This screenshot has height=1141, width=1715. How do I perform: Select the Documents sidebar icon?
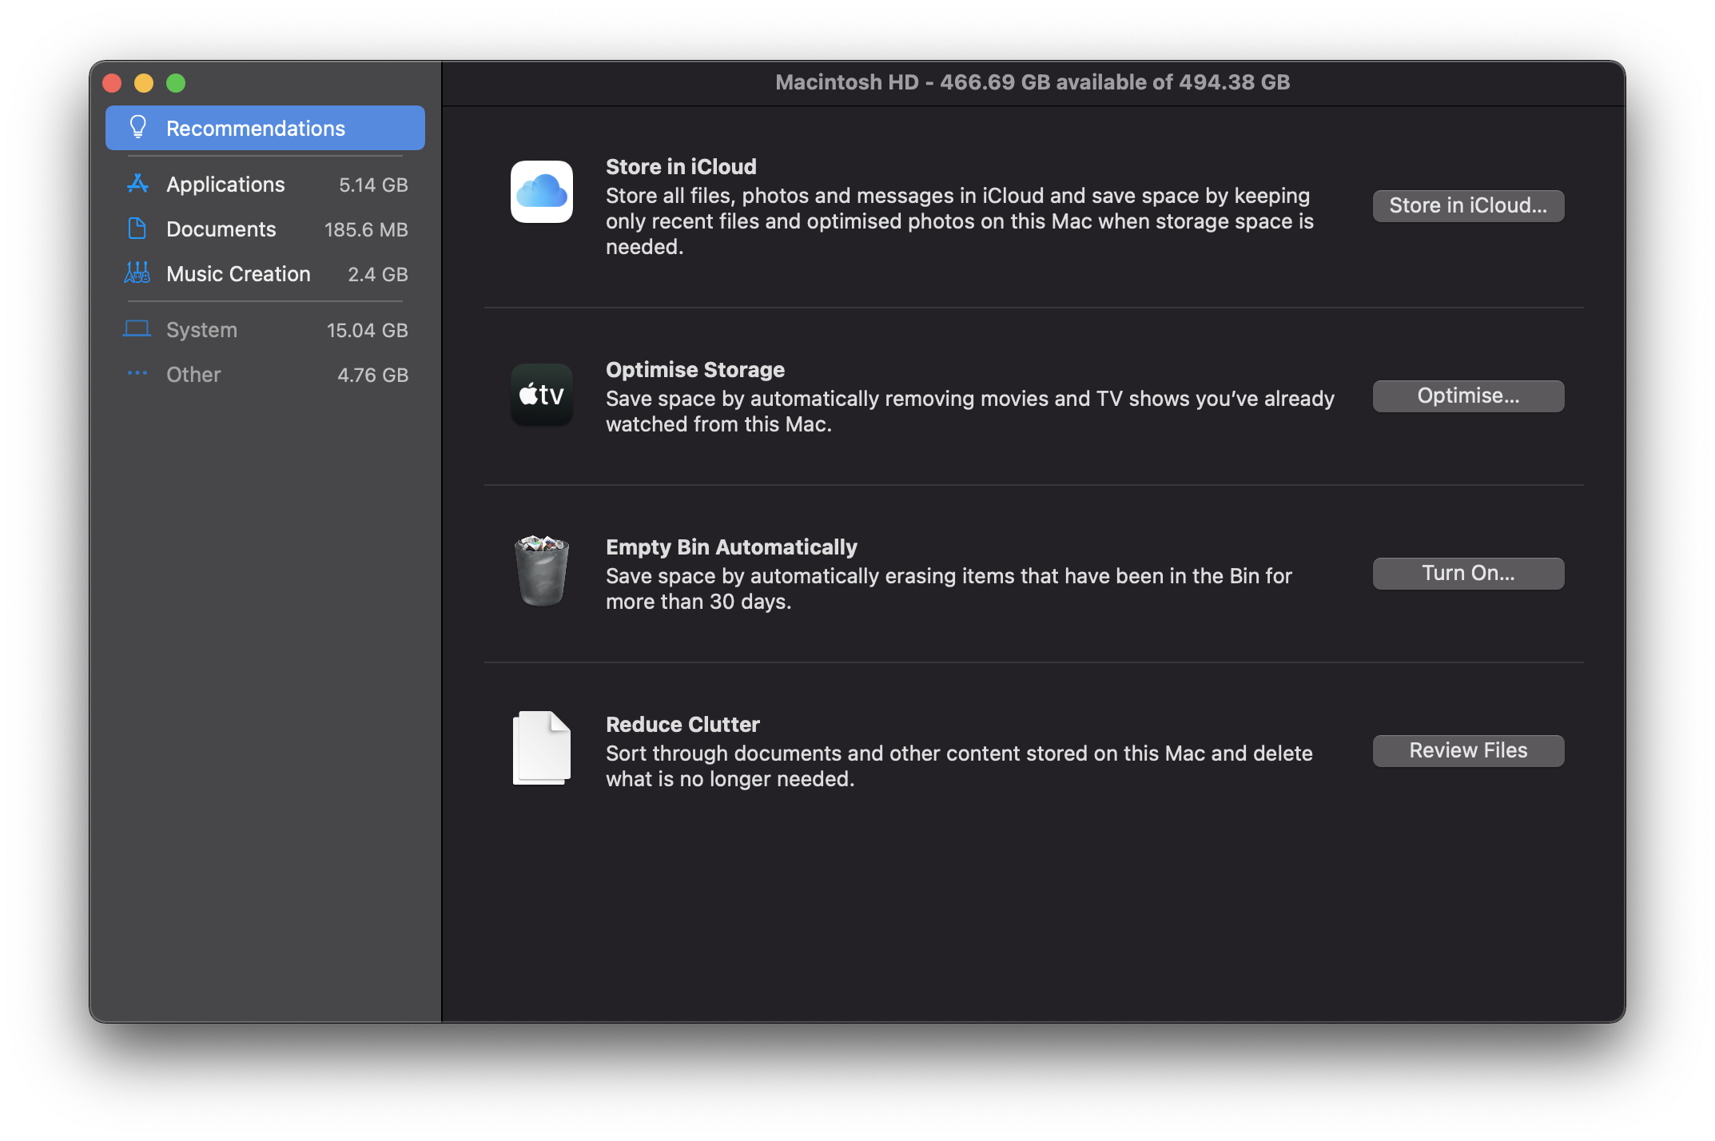137,229
